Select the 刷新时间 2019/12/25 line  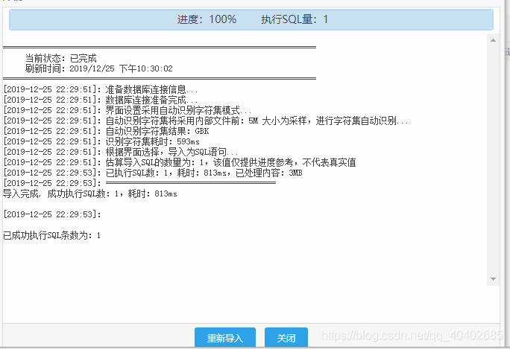(99, 68)
